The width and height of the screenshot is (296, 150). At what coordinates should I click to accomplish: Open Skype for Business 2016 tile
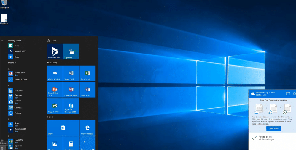coord(71,106)
